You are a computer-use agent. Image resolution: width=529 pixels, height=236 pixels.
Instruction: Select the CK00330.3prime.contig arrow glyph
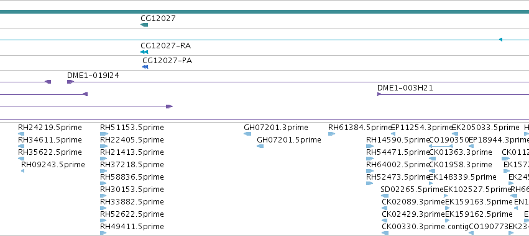tap(385, 233)
